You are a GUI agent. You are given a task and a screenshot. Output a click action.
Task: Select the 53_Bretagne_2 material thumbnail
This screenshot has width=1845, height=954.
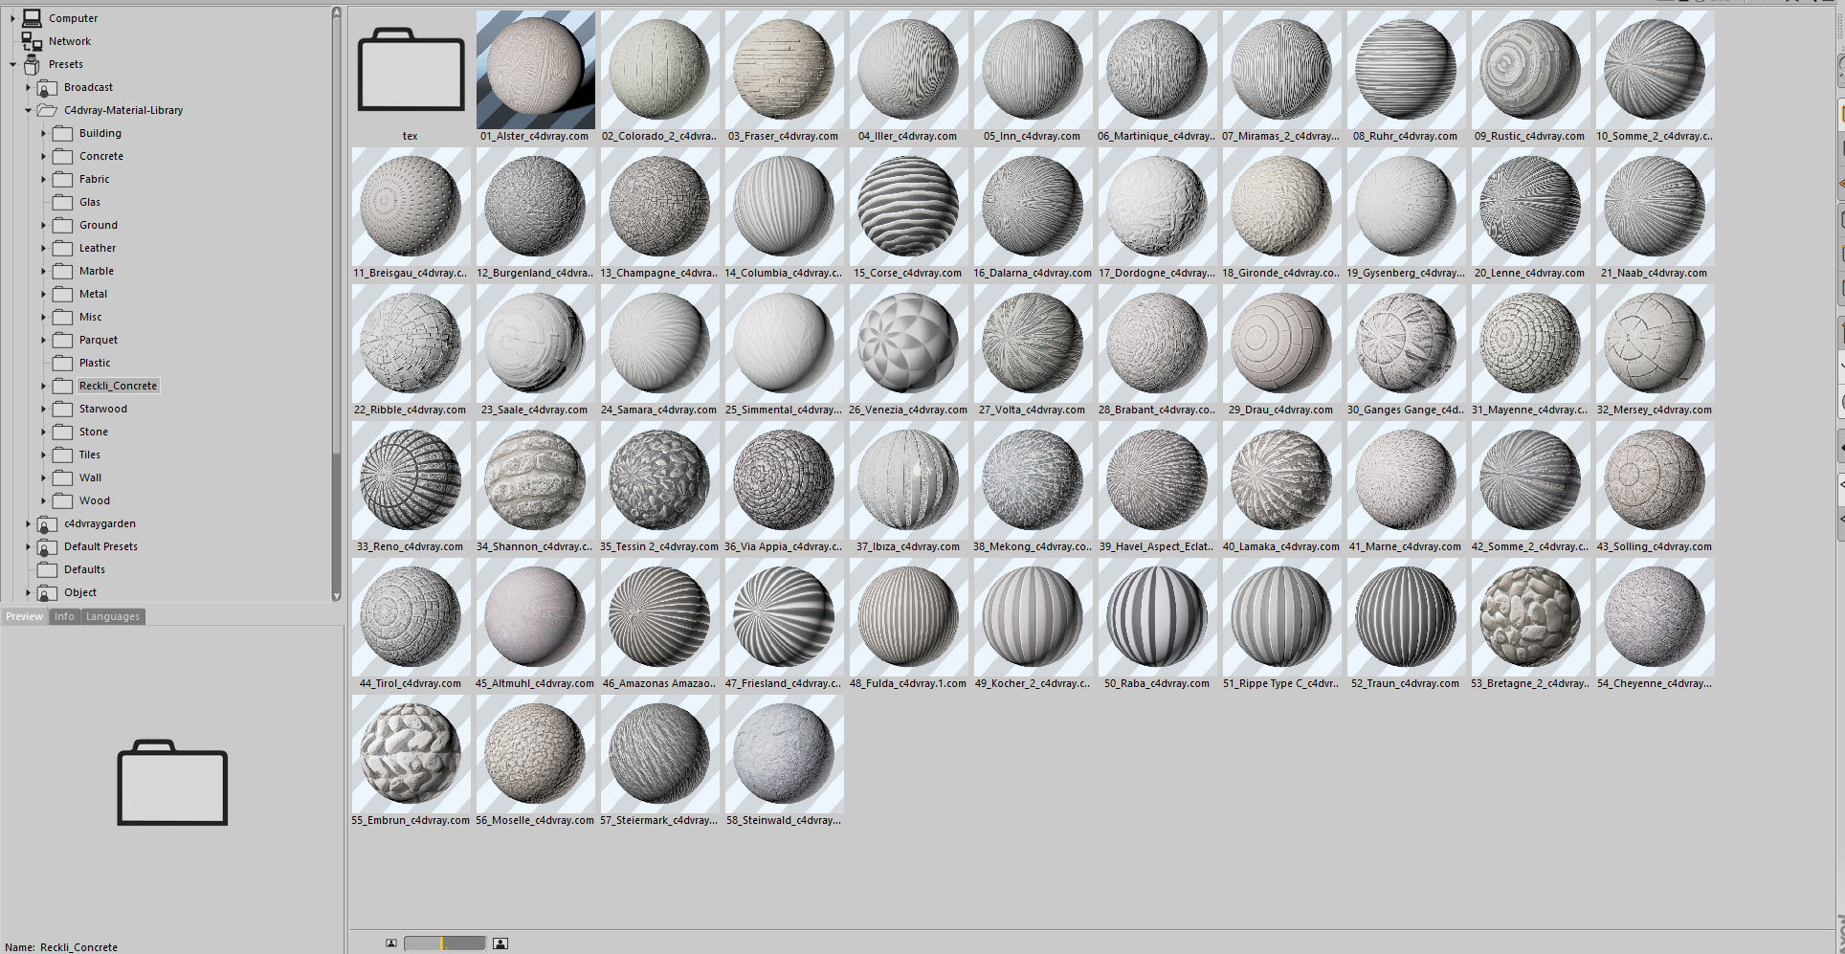tap(1529, 618)
